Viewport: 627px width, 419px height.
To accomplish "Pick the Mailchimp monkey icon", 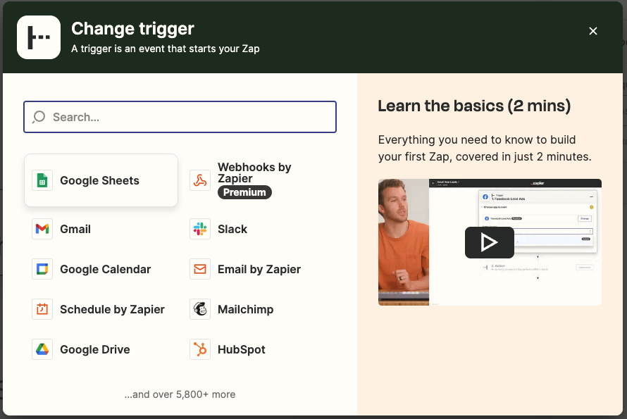I will pyautogui.click(x=200, y=309).
